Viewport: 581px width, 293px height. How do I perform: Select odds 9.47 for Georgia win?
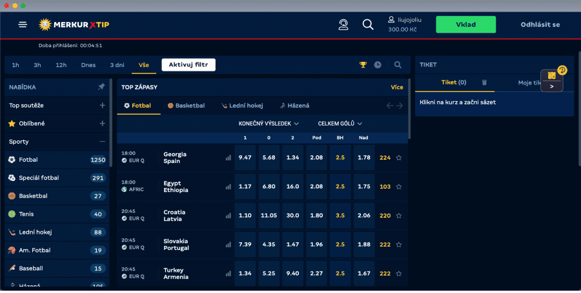(245, 158)
